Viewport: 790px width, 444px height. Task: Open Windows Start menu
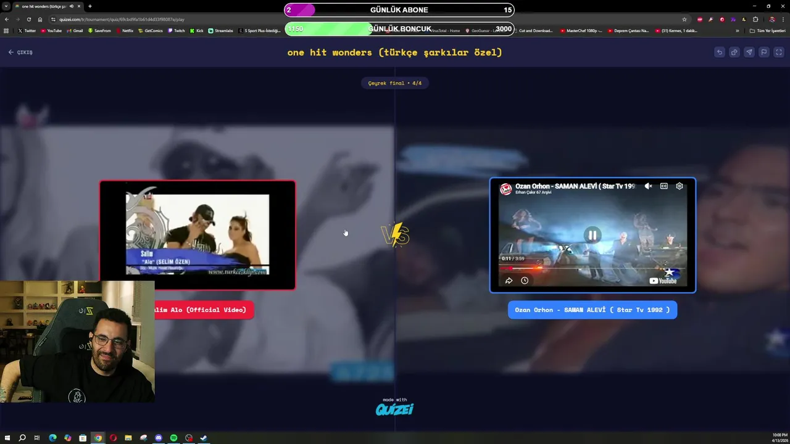(7, 438)
